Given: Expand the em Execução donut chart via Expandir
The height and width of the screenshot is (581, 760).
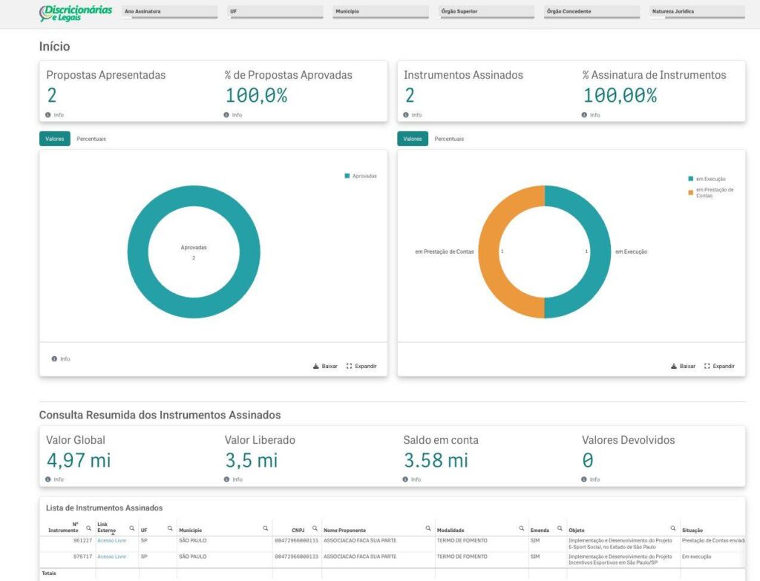Looking at the screenshot, I should click(719, 366).
